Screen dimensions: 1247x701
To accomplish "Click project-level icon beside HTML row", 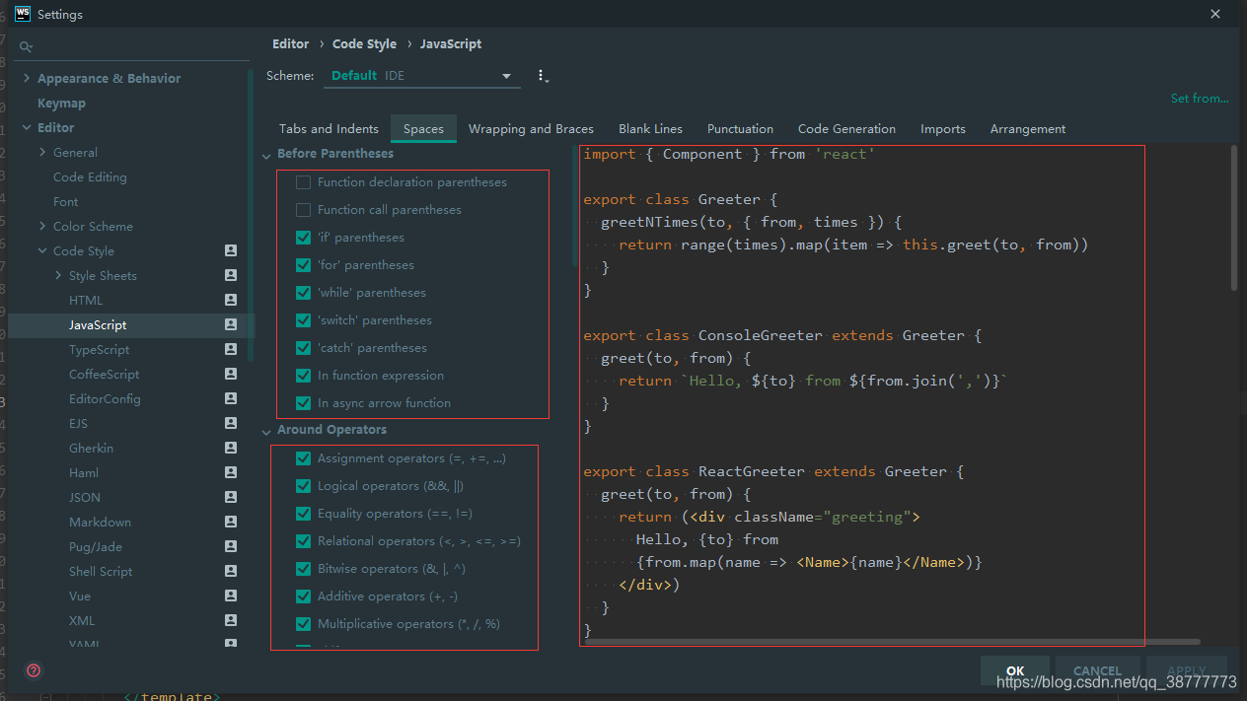I will point(231,300).
